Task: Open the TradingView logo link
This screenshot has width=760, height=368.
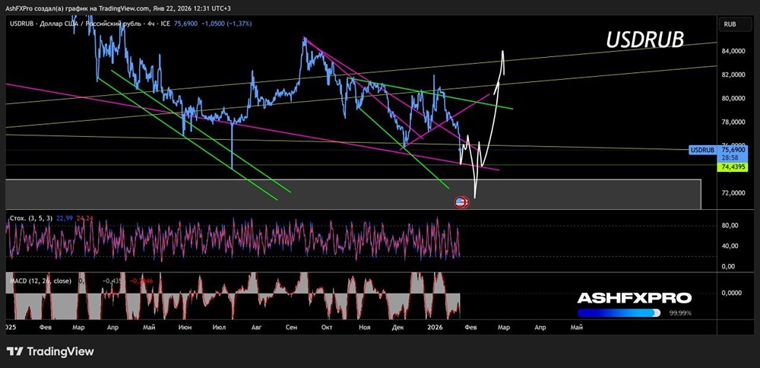Action: coord(50,351)
